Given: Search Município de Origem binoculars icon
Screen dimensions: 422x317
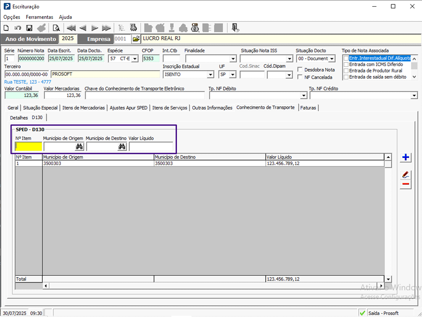Looking at the screenshot, I should [79, 147].
